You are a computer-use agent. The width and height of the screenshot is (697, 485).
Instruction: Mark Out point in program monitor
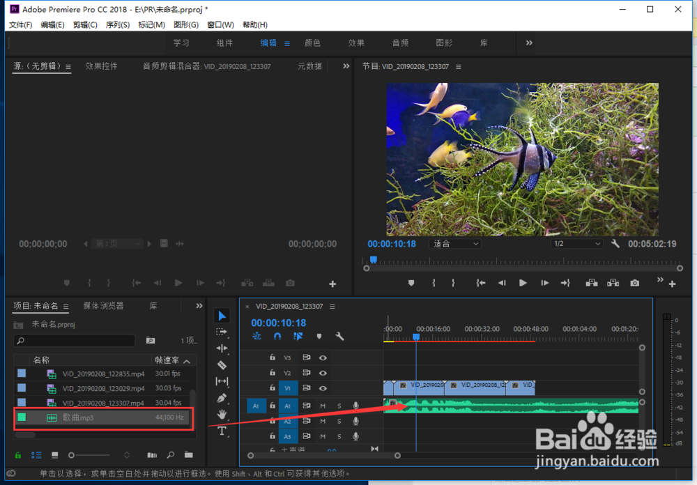coord(453,283)
